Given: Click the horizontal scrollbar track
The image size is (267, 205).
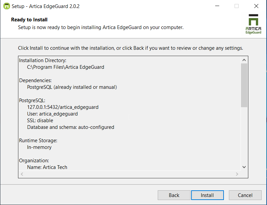Looking at the screenshot, I should coord(129,174).
